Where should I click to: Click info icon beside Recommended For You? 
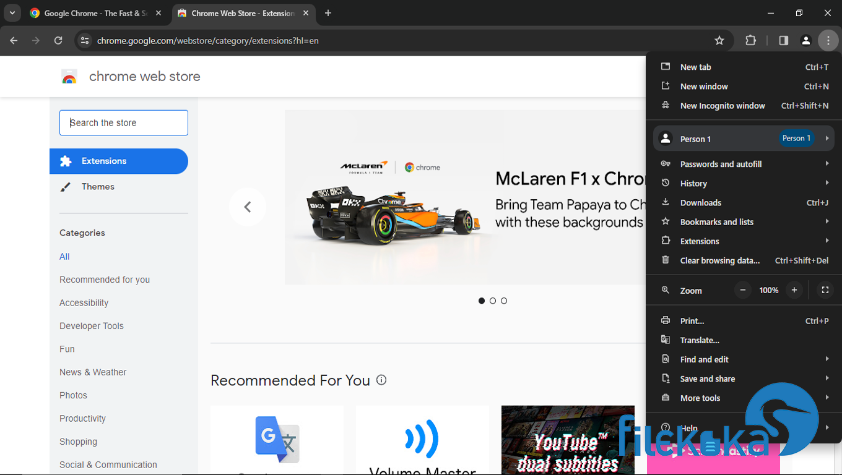(381, 380)
